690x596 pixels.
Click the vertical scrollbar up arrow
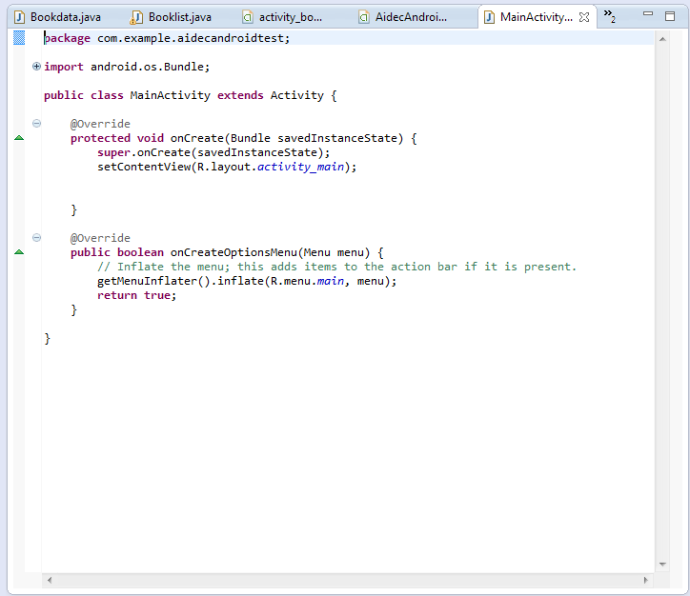click(x=662, y=39)
